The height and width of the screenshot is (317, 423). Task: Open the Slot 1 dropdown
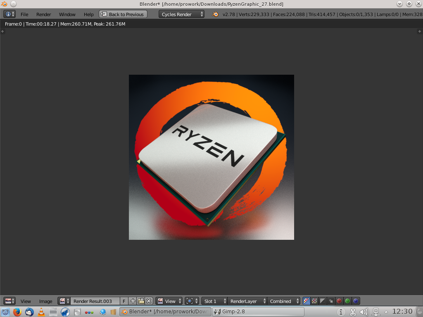(214, 301)
